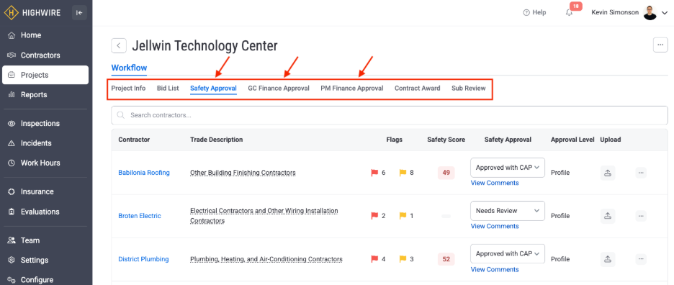Click Babilonia Roofing's safety score 49
Viewport: 674px width, 285px height.
point(446,173)
